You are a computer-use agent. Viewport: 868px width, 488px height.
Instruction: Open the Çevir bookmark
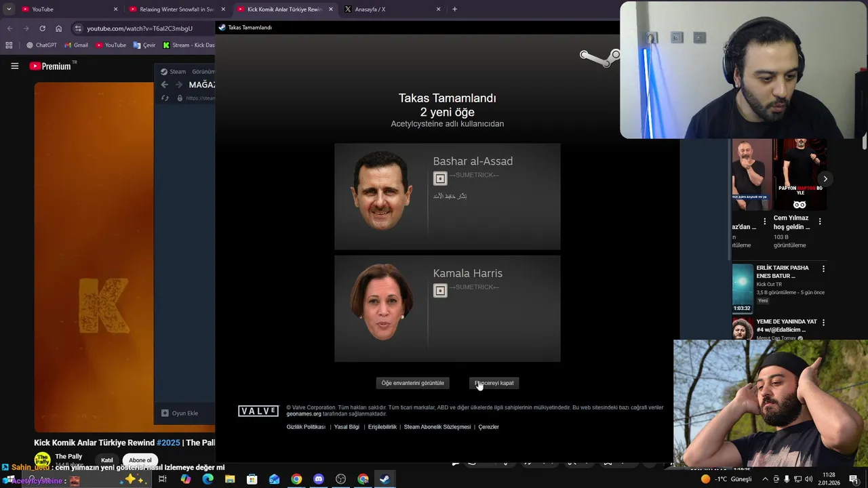tap(144, 45)
